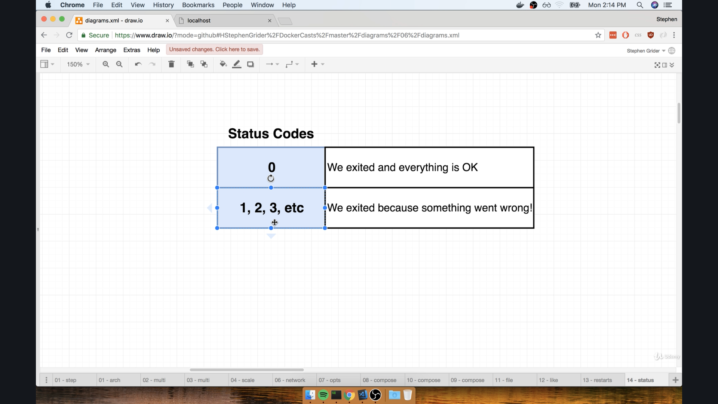Open the fill color bucket tool
Viewport: 718px width, 404px height.
coord(223,64)
